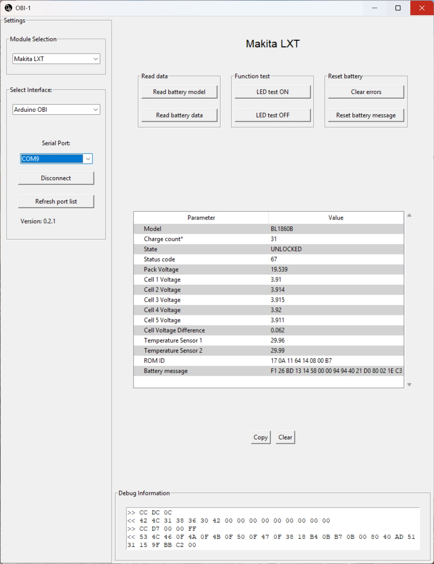Screen dimensions: 434x564
Task: Click the Makita LXT heading
Action: pyautogui.click(x=273, y=44)
